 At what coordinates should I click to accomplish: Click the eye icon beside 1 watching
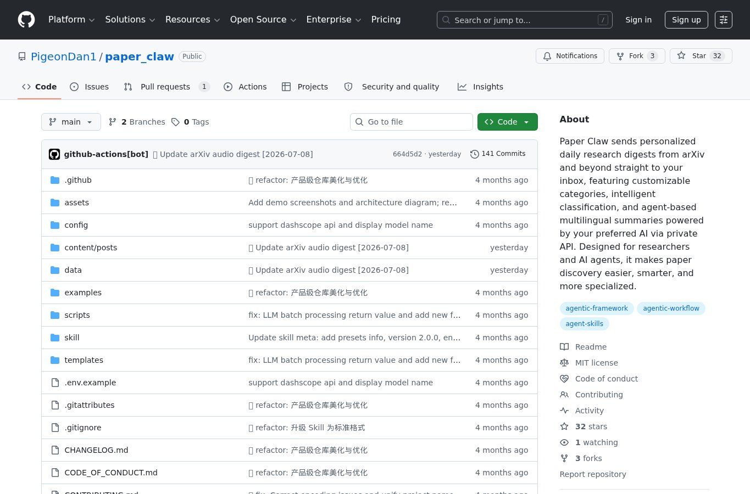[564, 442]
